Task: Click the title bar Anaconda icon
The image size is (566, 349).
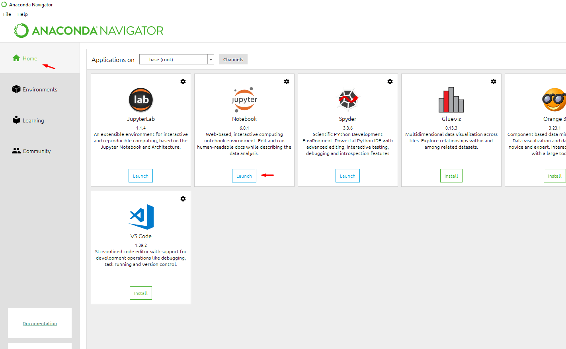Action: [4, 4]
